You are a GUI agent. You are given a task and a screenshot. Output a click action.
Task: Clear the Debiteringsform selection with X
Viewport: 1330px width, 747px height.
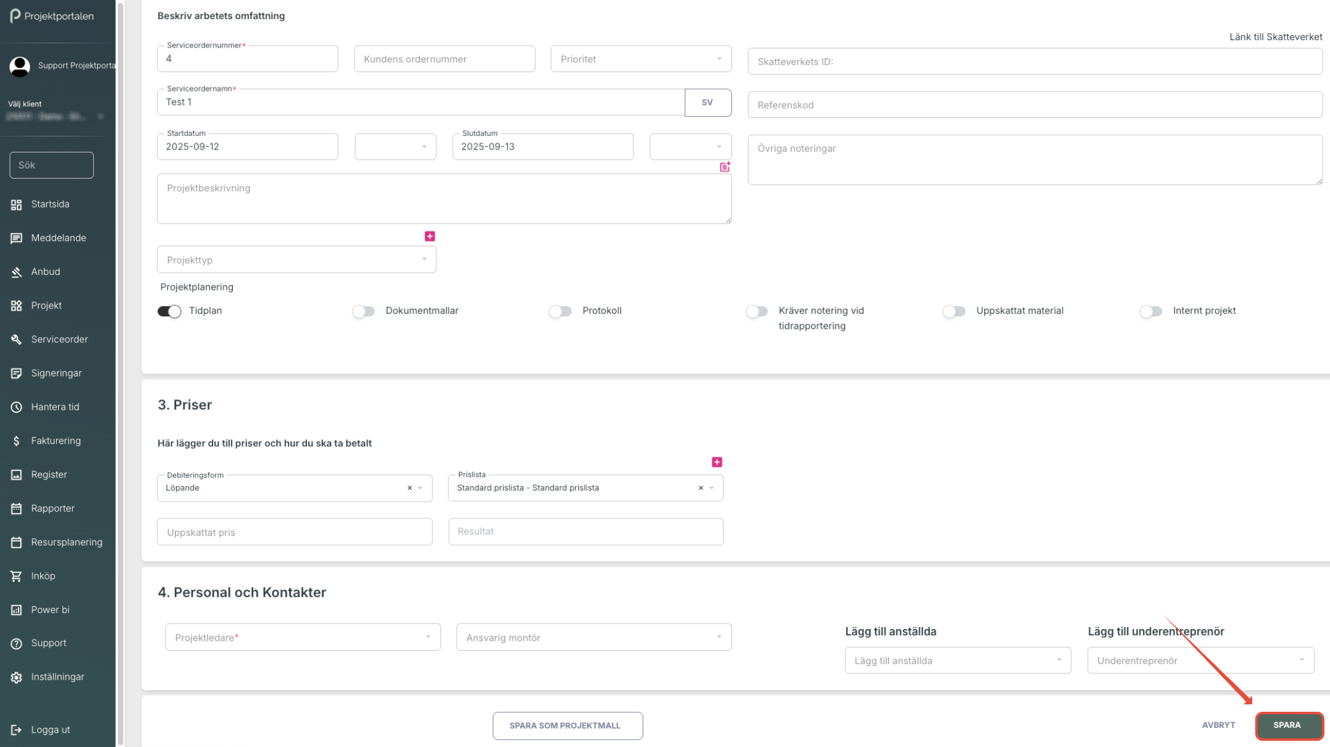tap(410, 488)
